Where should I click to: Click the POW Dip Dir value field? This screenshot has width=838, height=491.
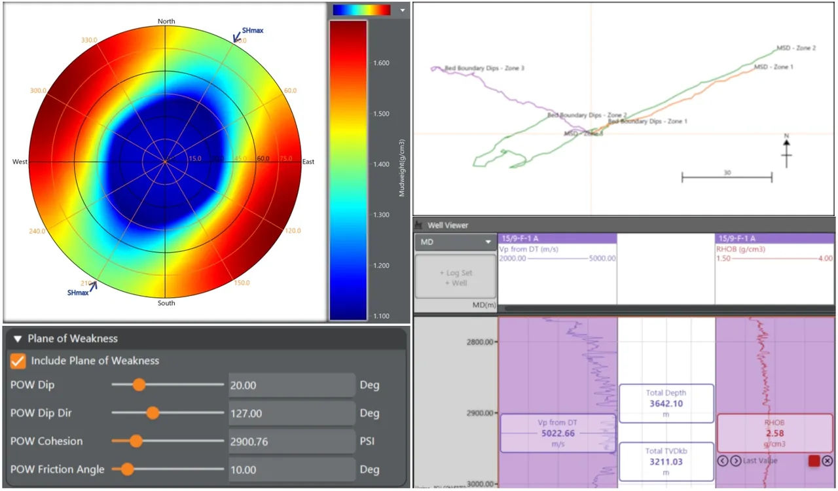[x=291, y=413]
